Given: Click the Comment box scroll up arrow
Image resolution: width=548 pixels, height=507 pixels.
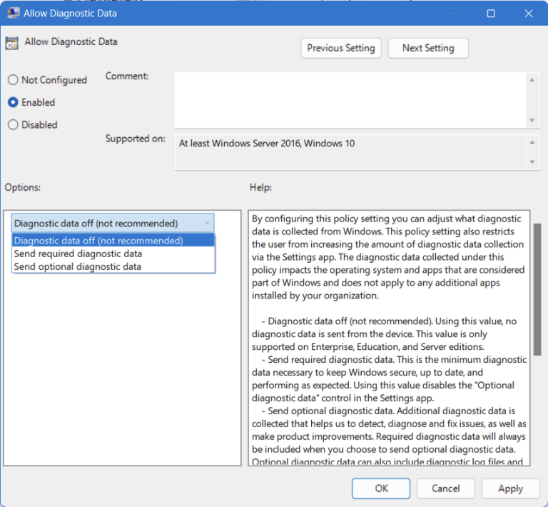Looking at the screenshot, I should click(x=532, y=80).
